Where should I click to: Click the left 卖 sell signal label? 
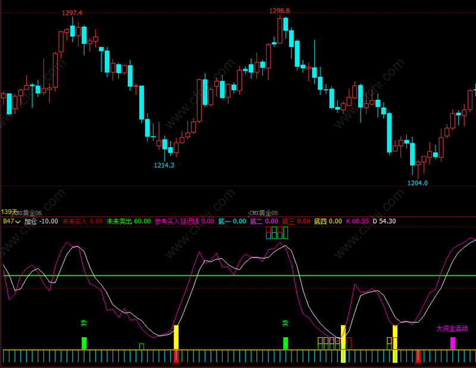(83, 323)
